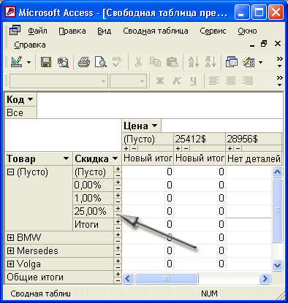
Task: Open the Код filter field dropdown
Action: (x=30, y=99)
